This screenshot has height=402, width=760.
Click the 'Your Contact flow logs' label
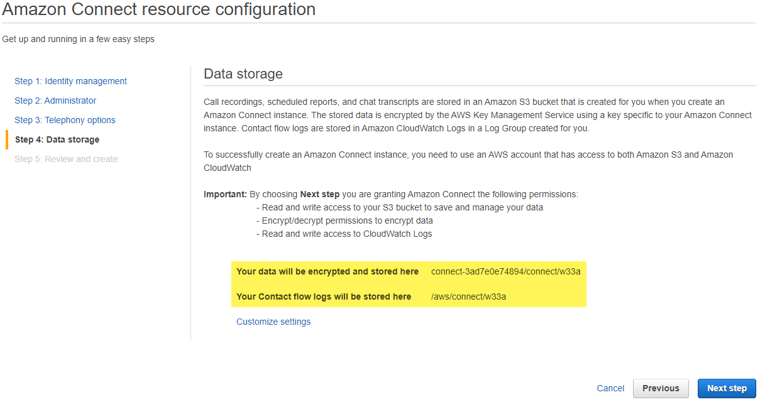(324, 296)
